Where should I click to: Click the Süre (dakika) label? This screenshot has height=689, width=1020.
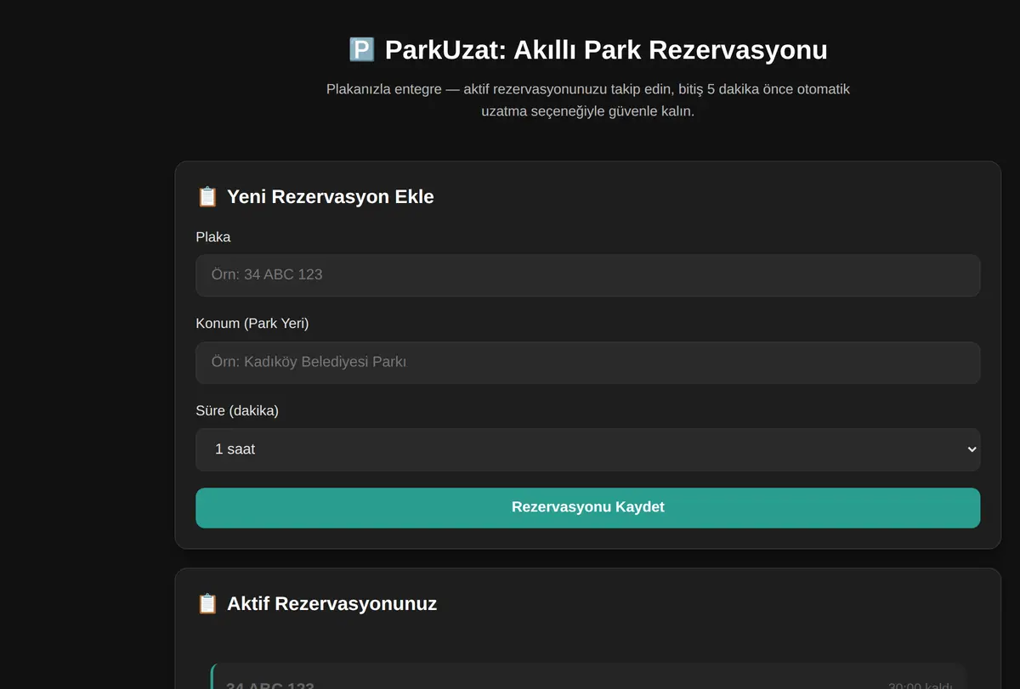[237, 411]
